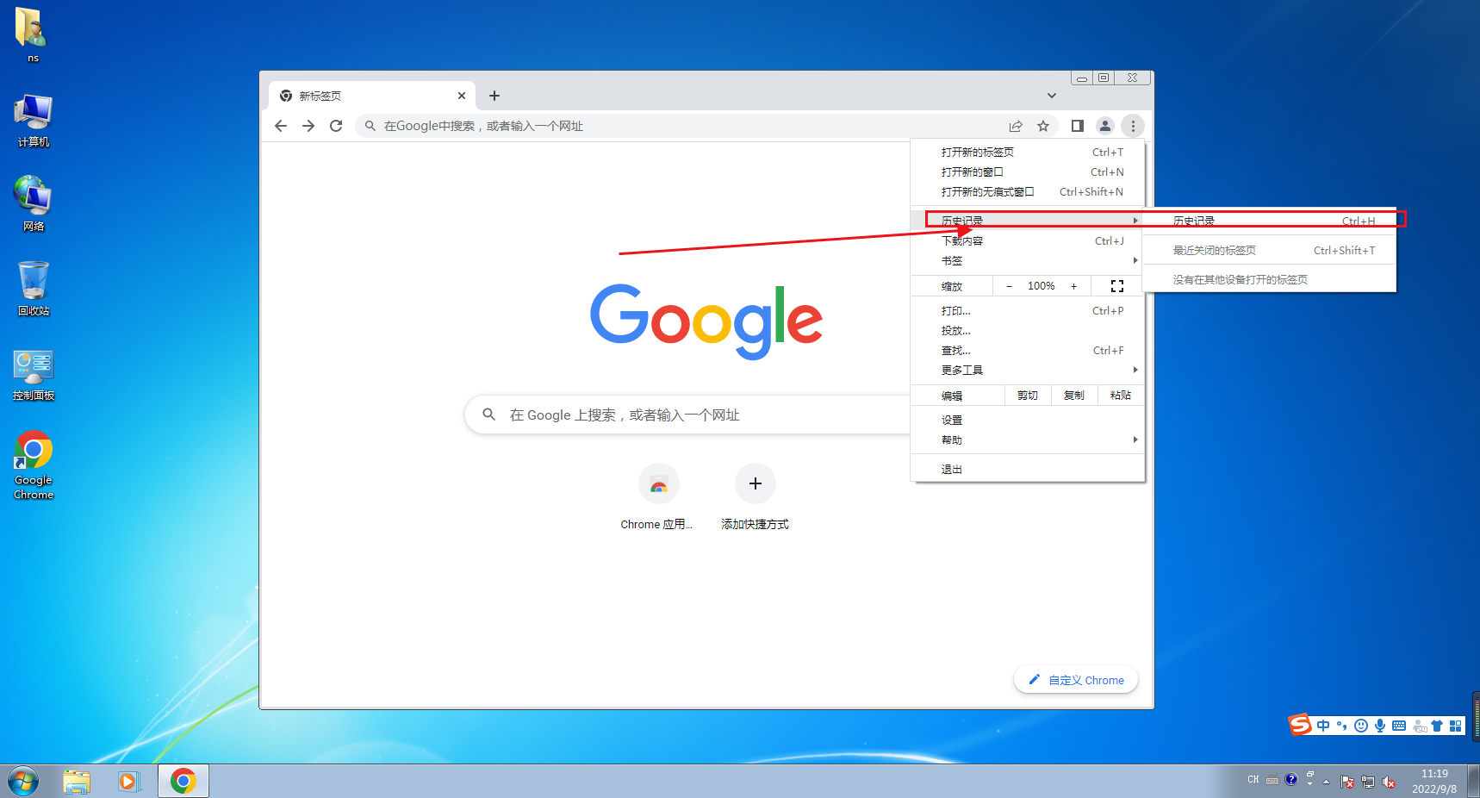Viewport: 1480px width, 798px height.
Task: Select 最近关闭的标签页 in the submenu
Action: pos(1270,250)
